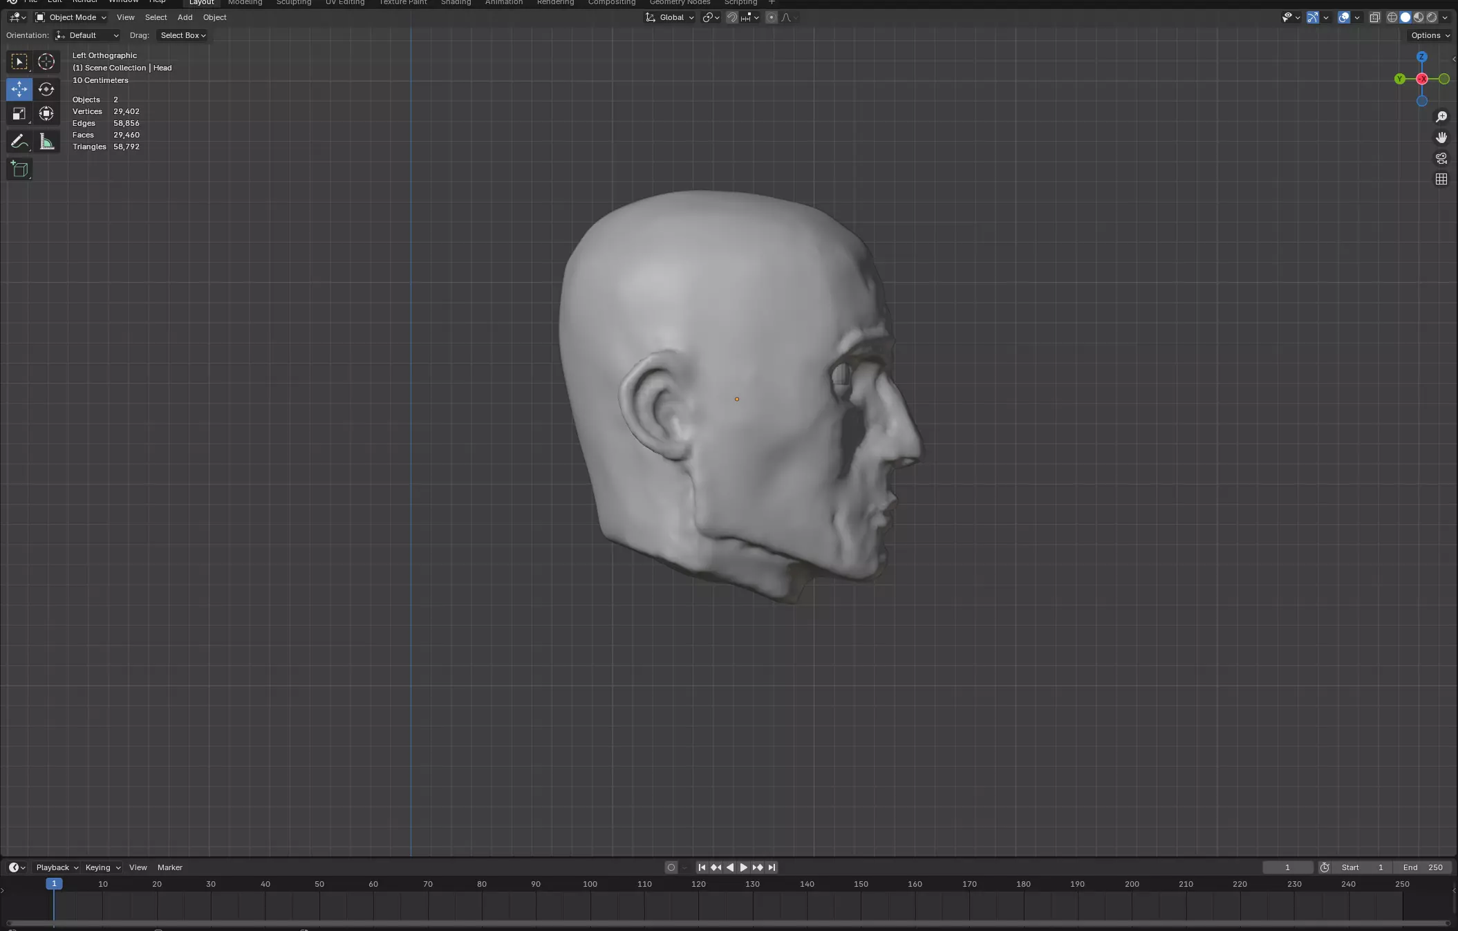Select the Add Cube tool
Screen dimensions: 1458x931
point(19,169)
